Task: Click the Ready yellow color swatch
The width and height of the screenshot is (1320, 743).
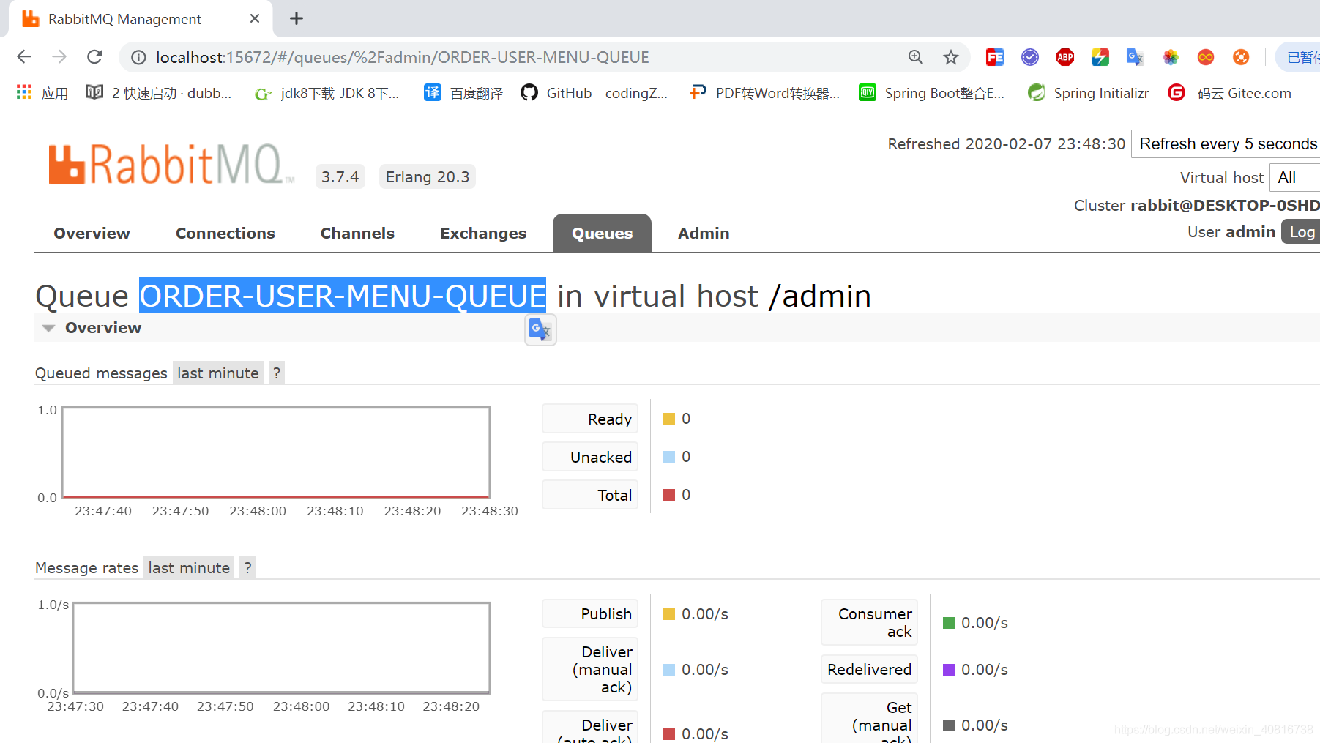Action: (668, 419)
